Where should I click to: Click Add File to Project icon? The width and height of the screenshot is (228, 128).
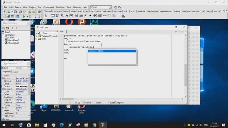coord(29,12)
